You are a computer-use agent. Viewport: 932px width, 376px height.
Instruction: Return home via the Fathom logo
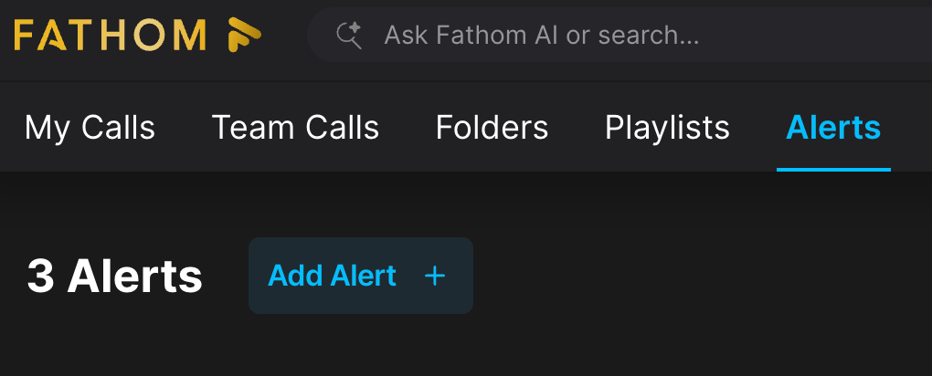click(137, 35)
